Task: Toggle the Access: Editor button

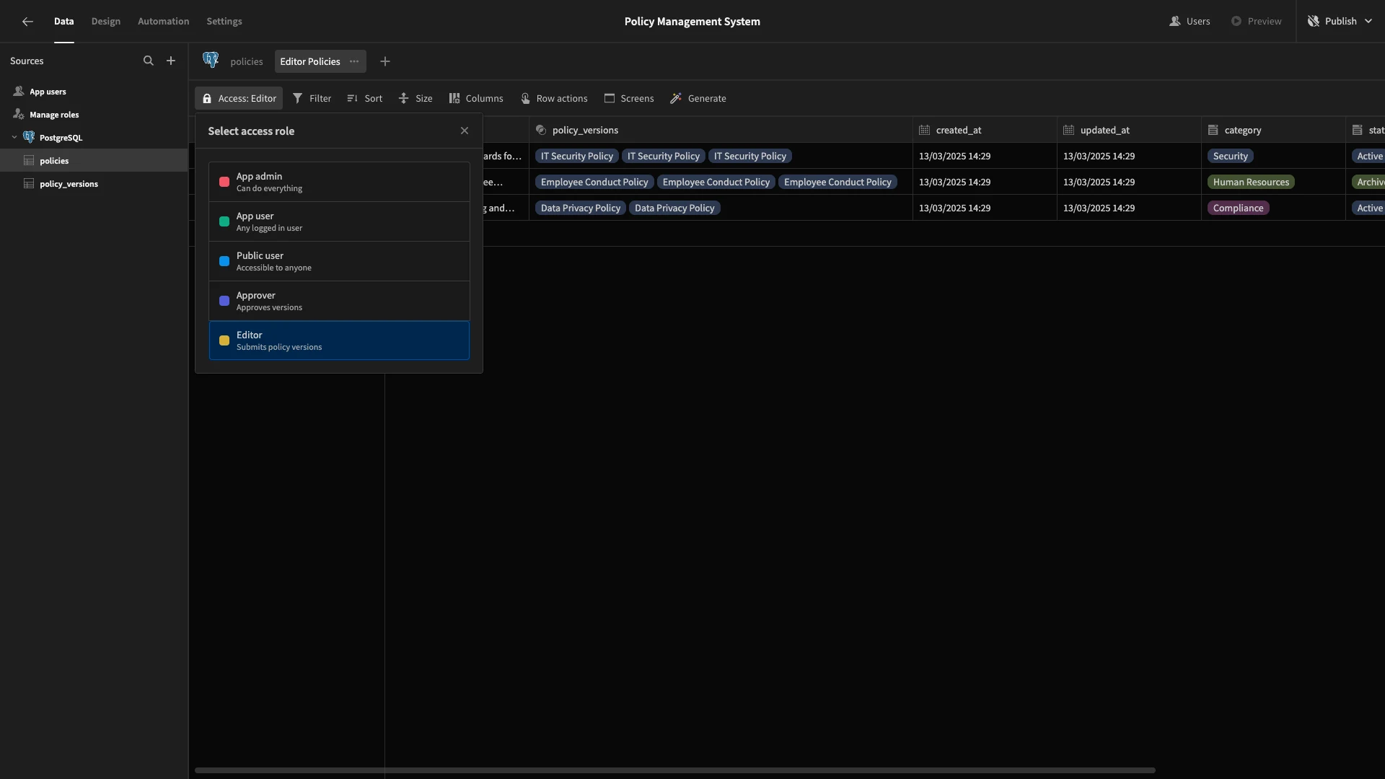Action: (239, 99)
